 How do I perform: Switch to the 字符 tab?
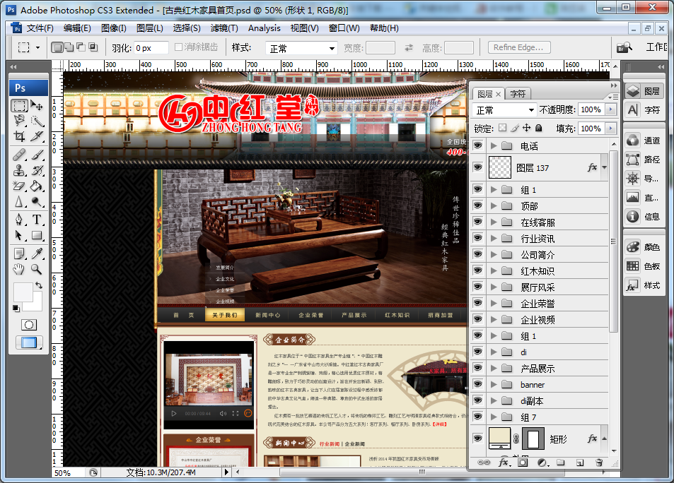coord(518,93)
